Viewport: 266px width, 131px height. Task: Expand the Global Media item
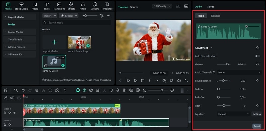5,32
